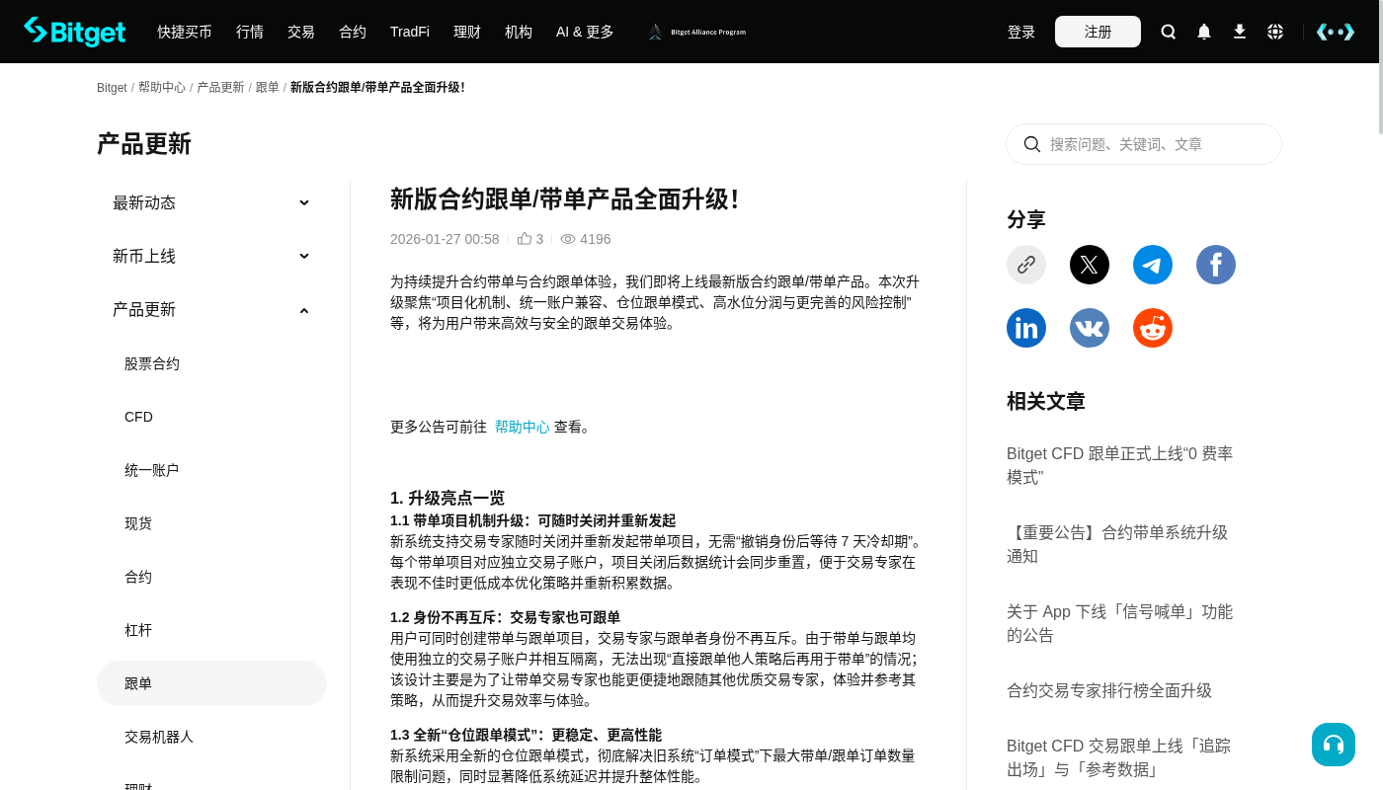The image size is (1383, 790).
Task: Click the eye views count icon
Action: coord(568,239)
